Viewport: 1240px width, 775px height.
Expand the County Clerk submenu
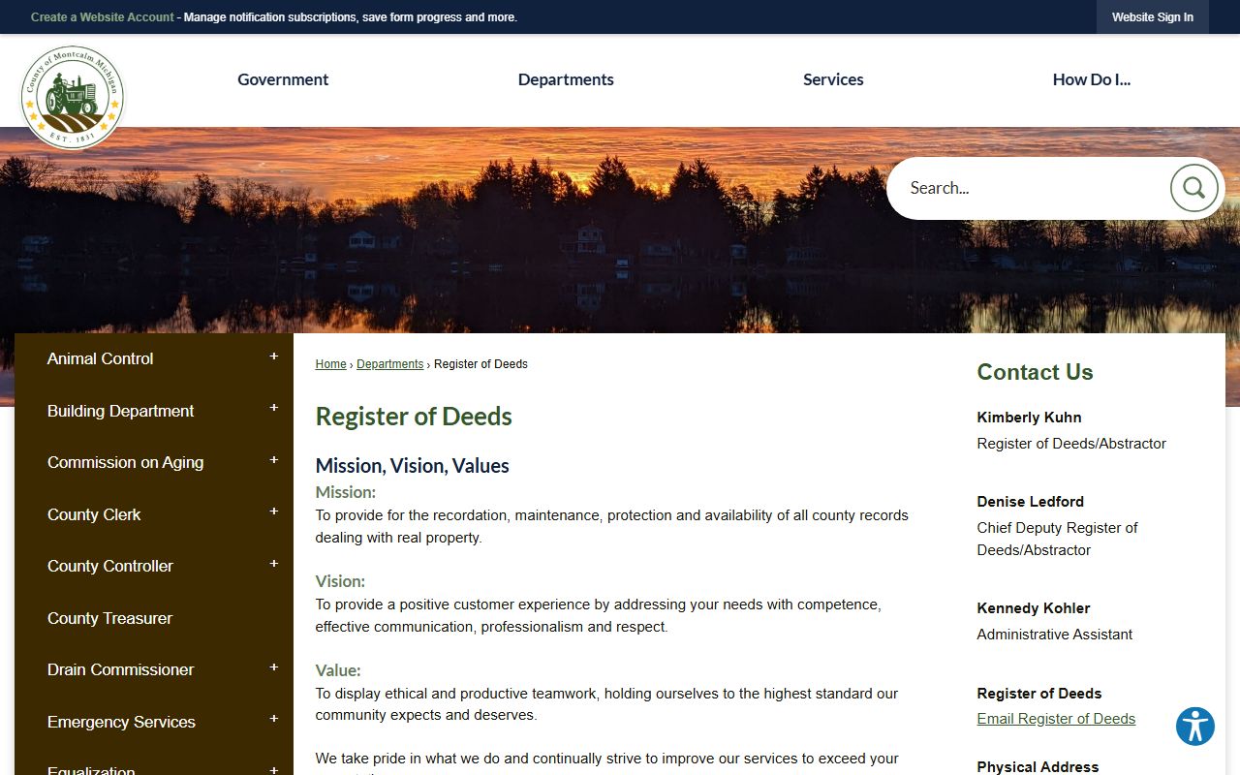tap(274, 512)
